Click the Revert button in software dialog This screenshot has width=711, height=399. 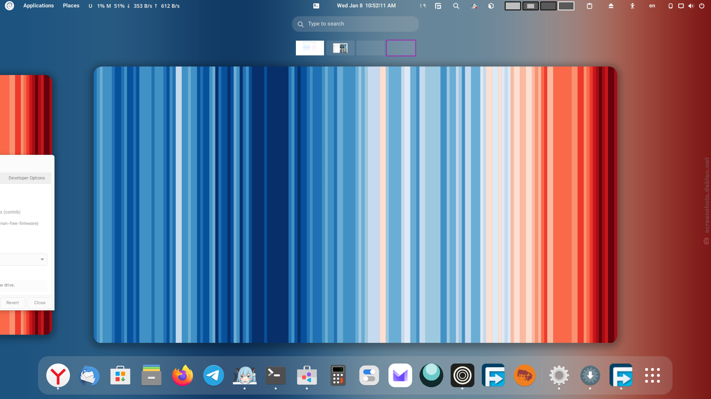(x=13, y=303)
